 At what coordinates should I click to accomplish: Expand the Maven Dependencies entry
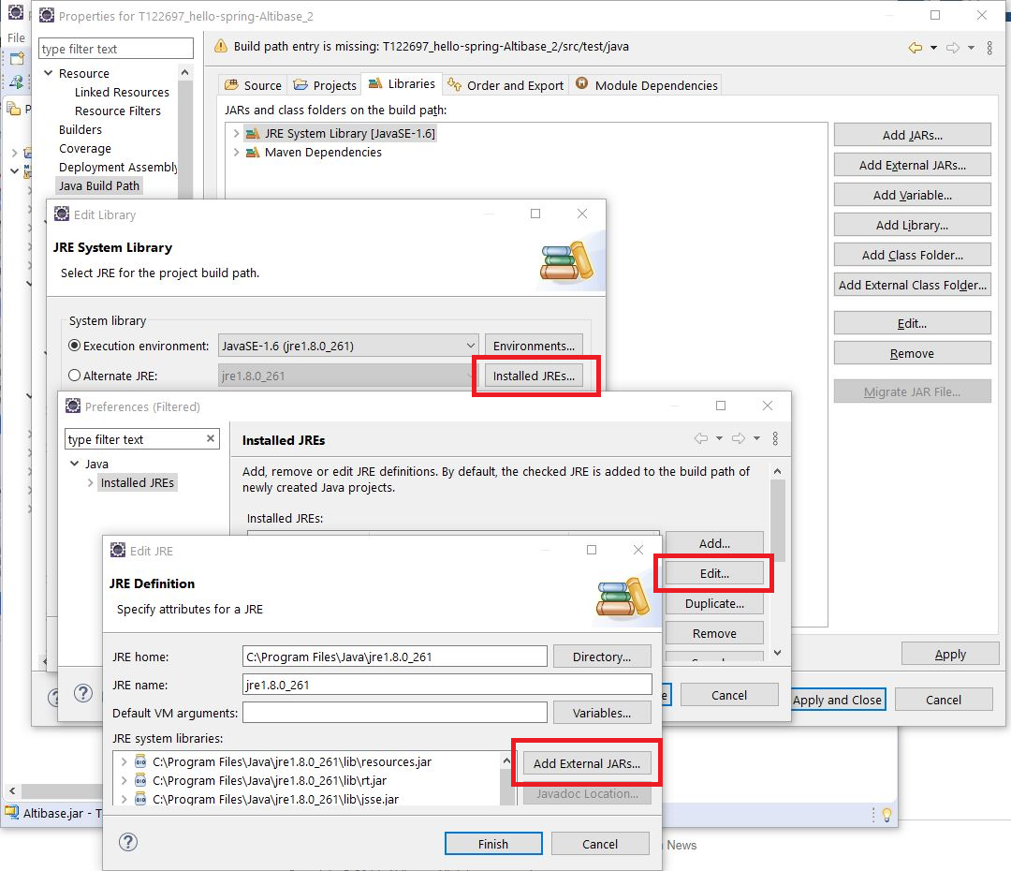(x=236, y=153)
